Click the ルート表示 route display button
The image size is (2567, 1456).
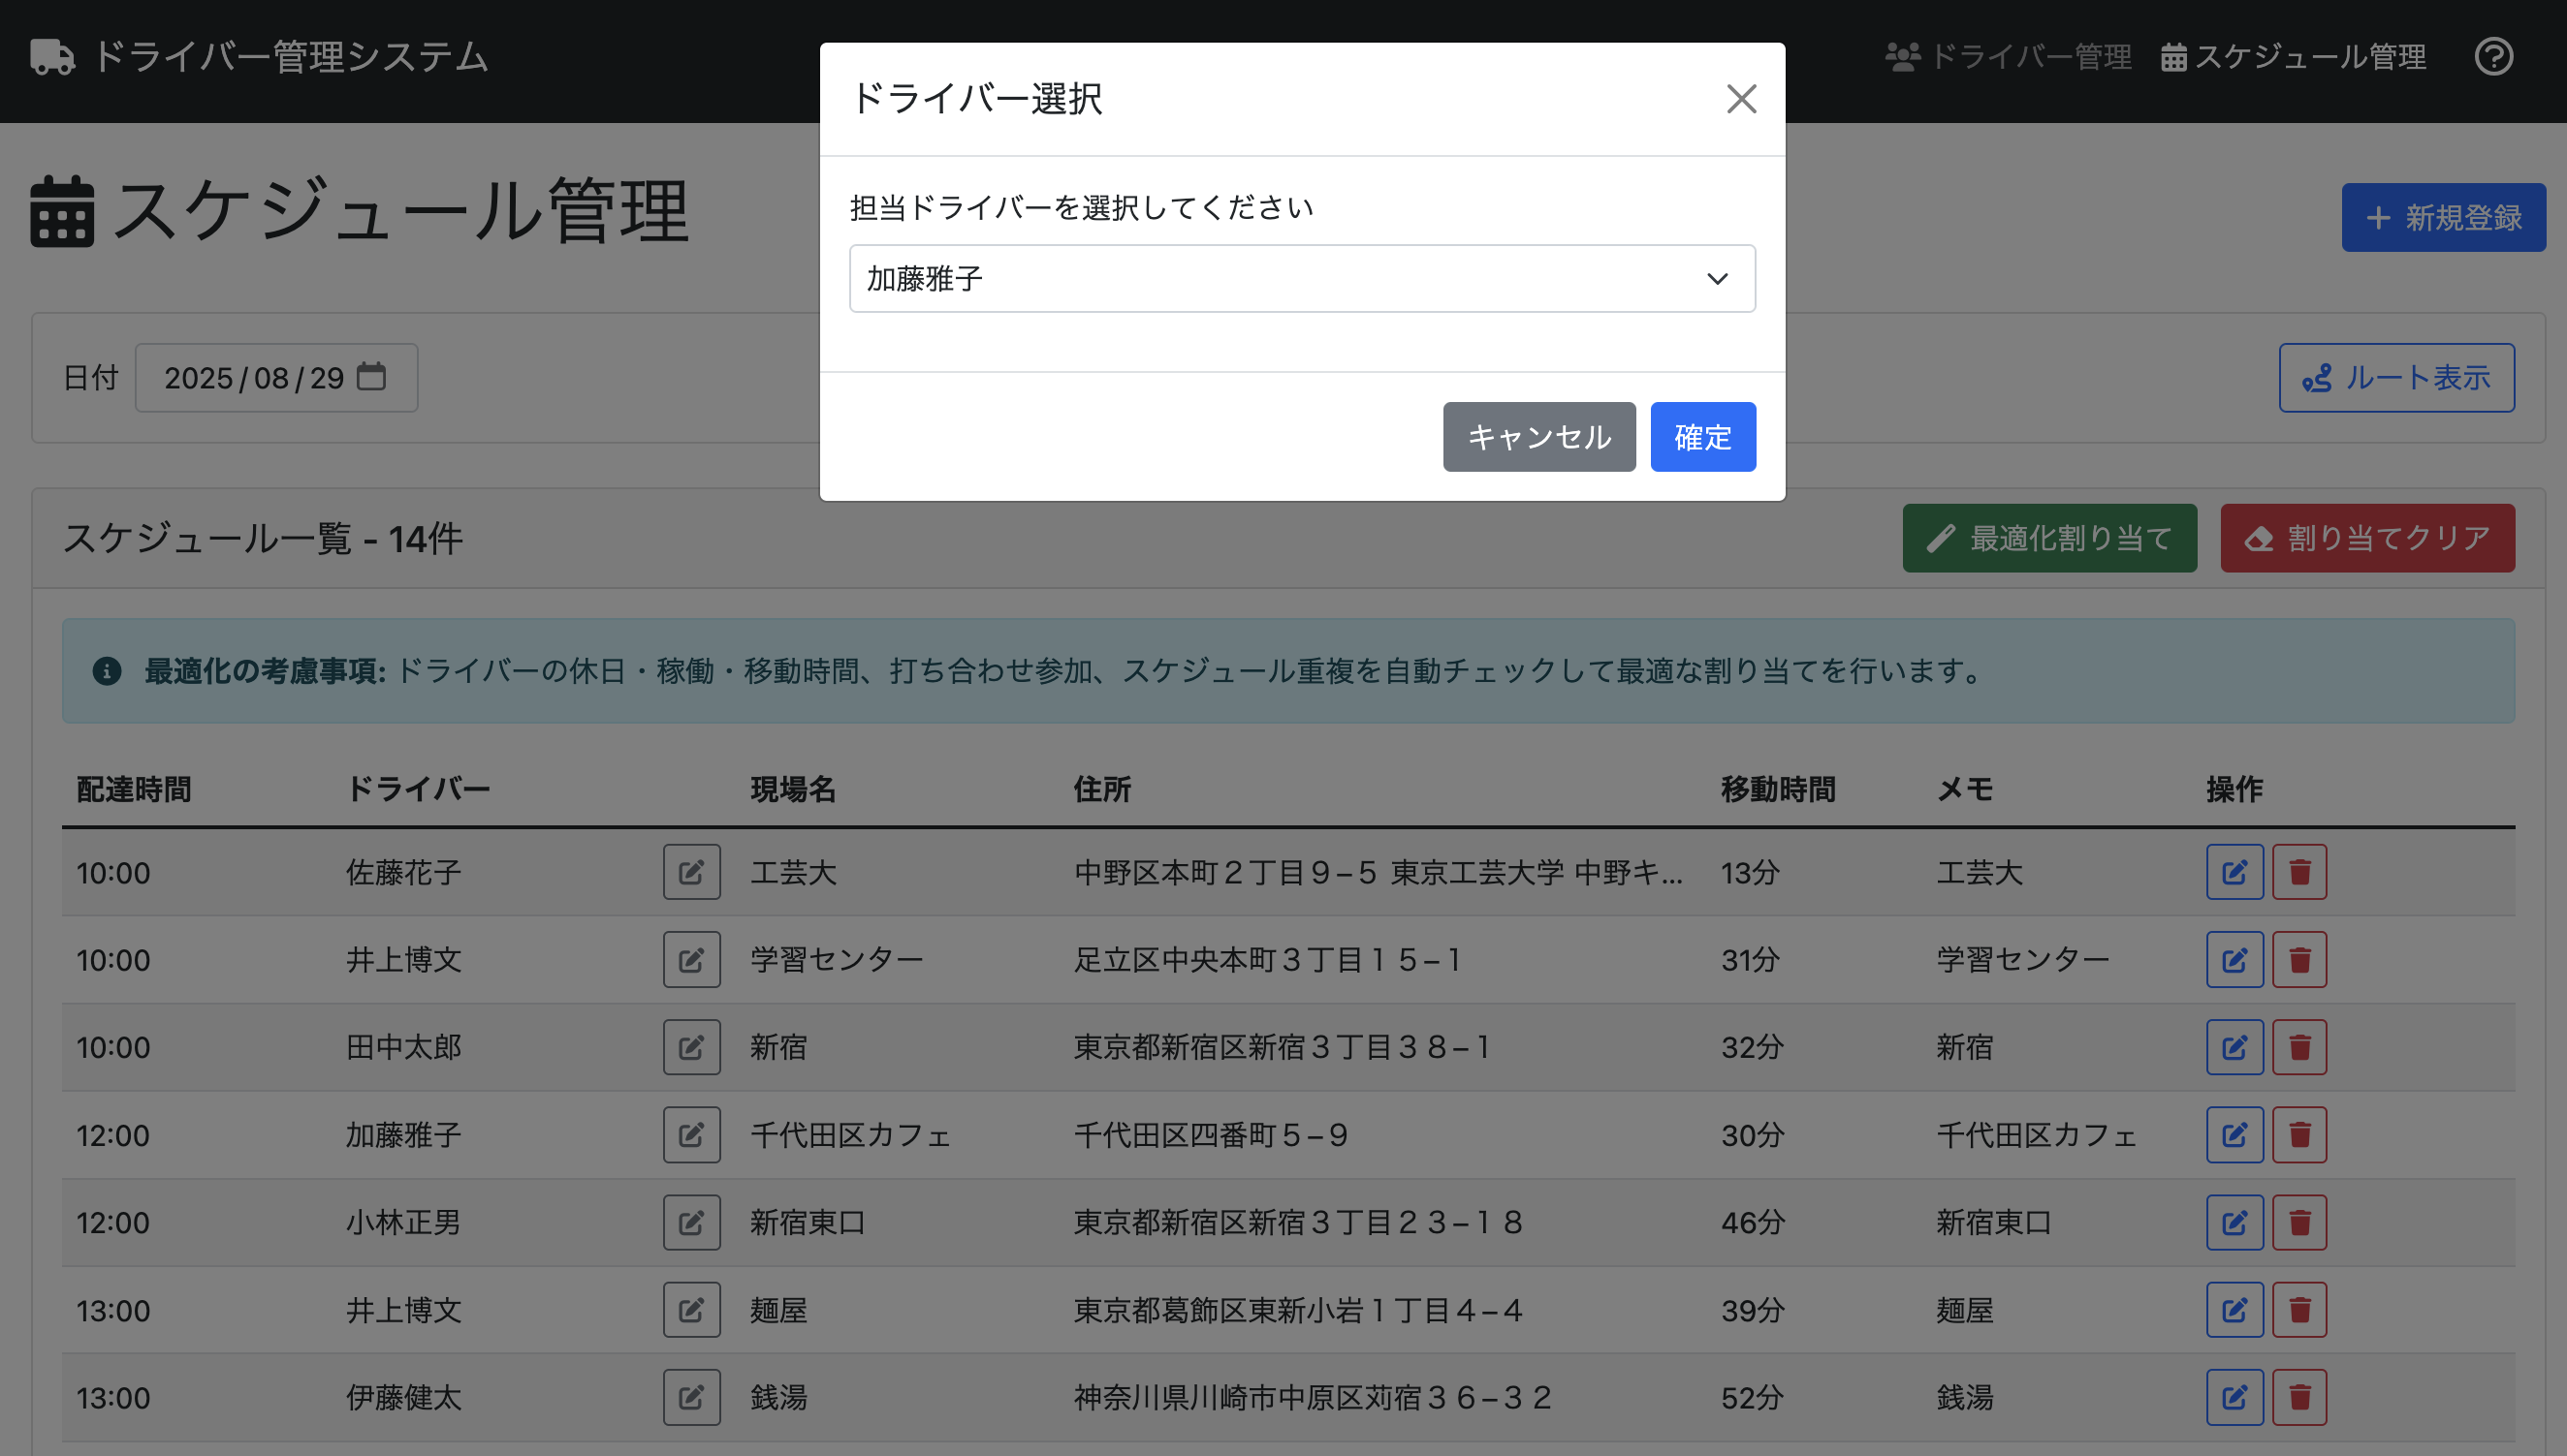[2397, 377]
